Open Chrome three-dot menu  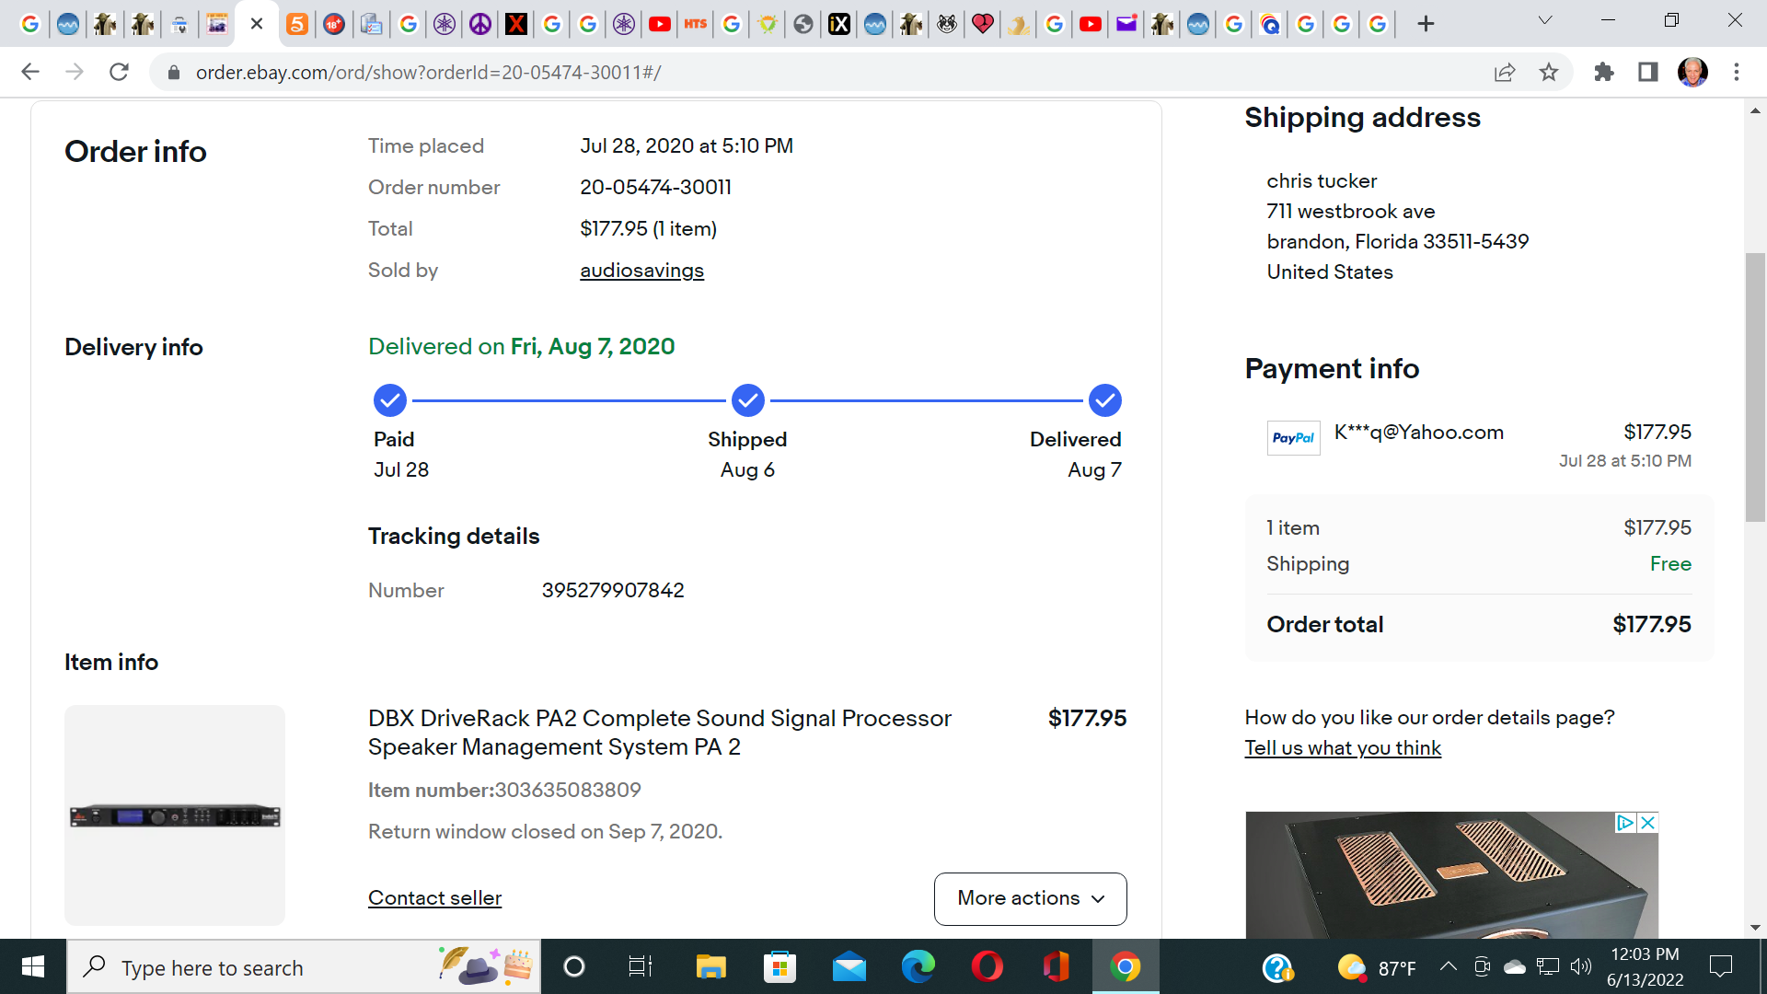click(1737, 72)
